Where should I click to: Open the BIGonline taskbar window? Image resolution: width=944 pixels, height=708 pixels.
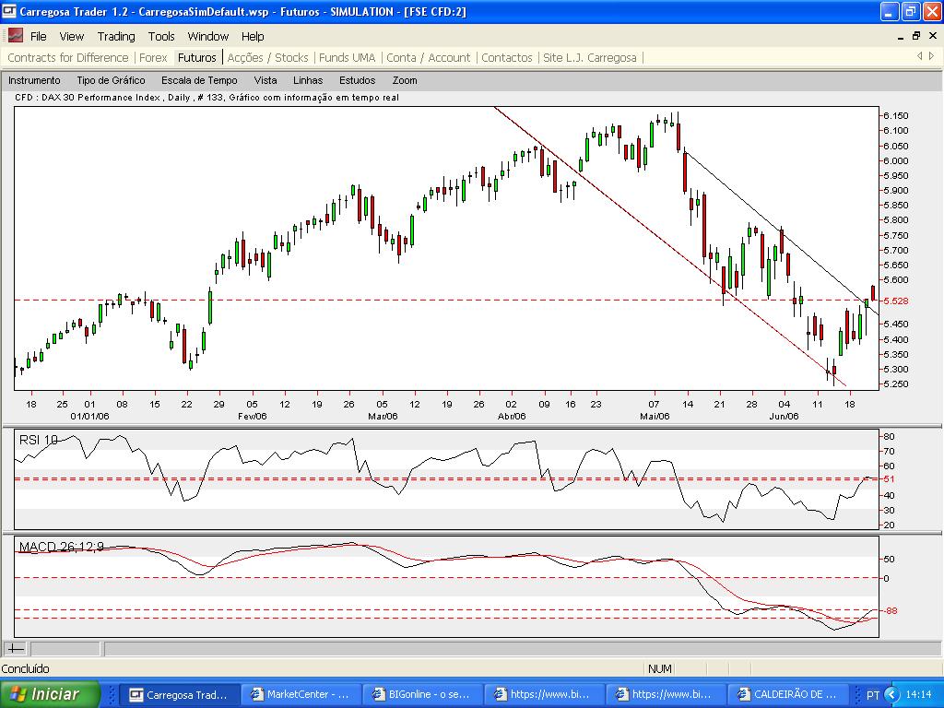[422, 694]
